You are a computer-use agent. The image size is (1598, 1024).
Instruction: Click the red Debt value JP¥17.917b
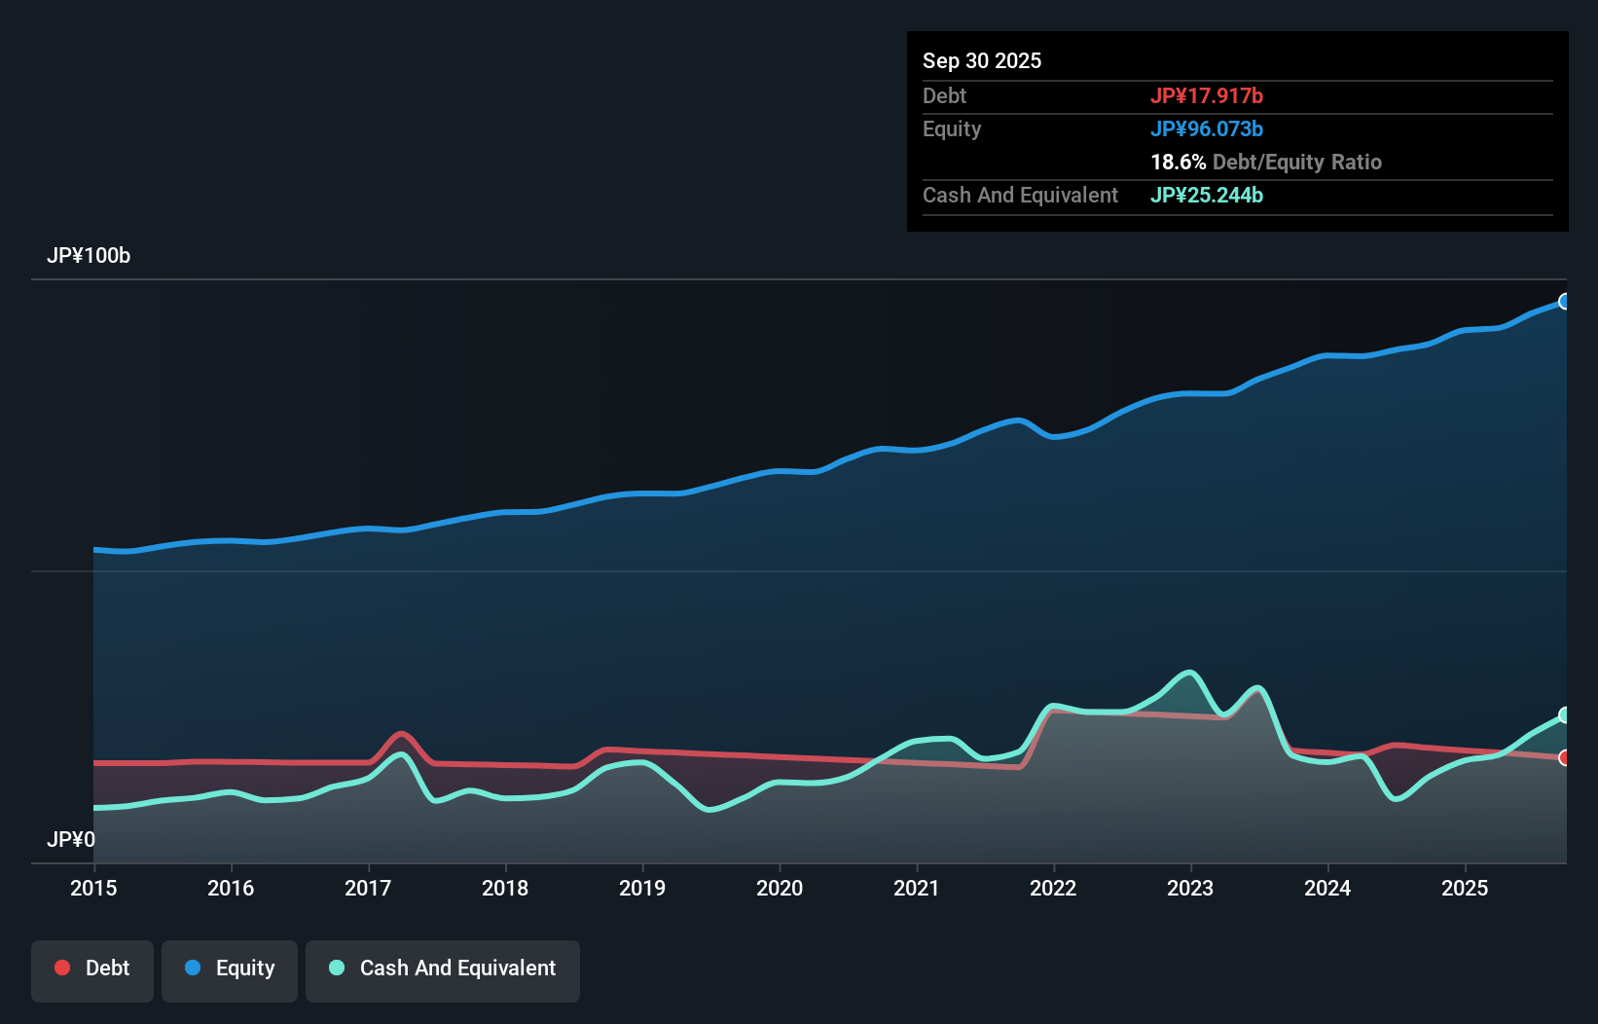[1208, 95]
